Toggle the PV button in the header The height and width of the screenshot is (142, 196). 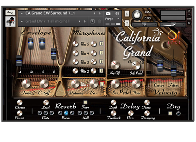point(189,23)
